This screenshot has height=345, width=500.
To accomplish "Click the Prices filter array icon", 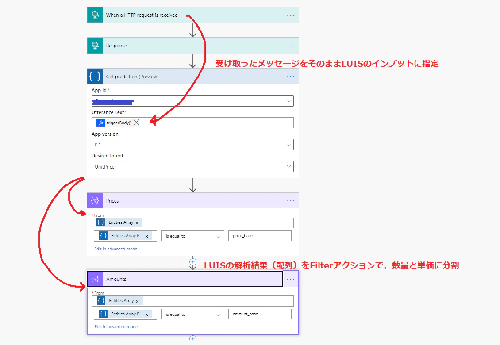I will pos(95,200).
